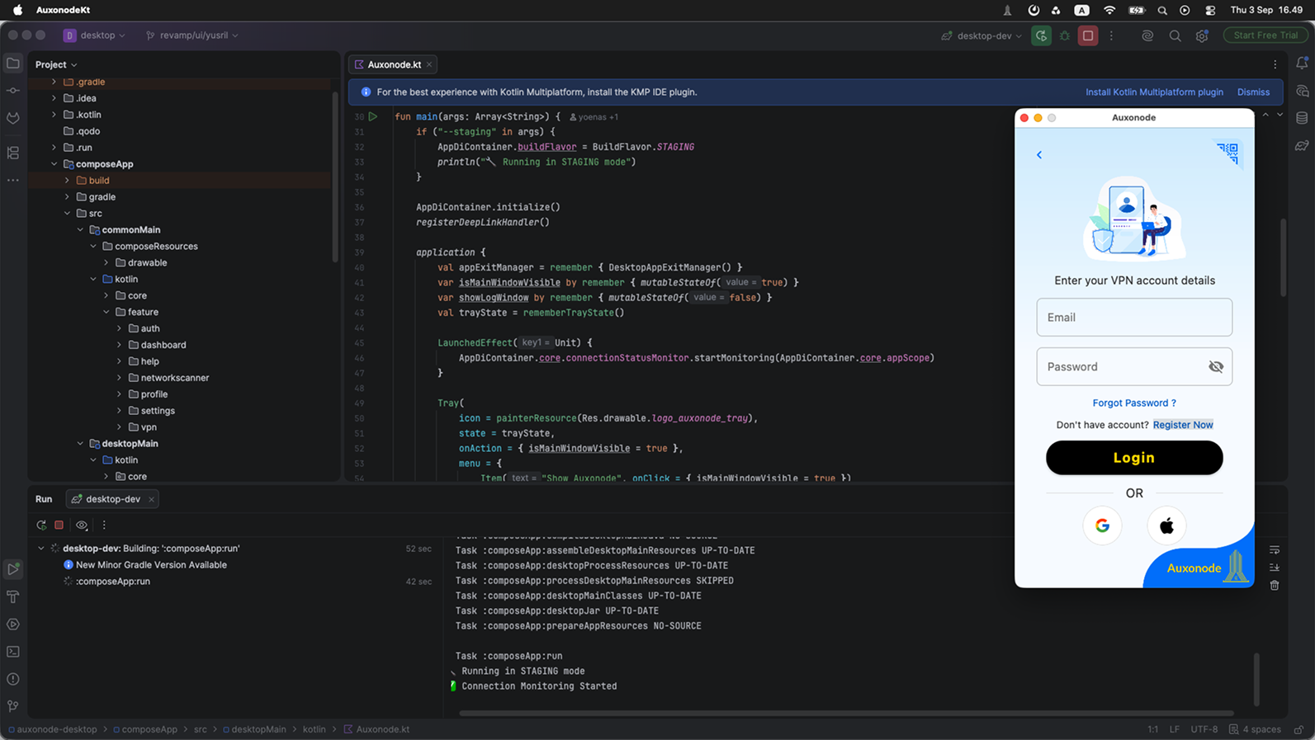1315x740 pixels.
Task: Select the desktop-dev Run tab
Action: (x=112, y=499)
